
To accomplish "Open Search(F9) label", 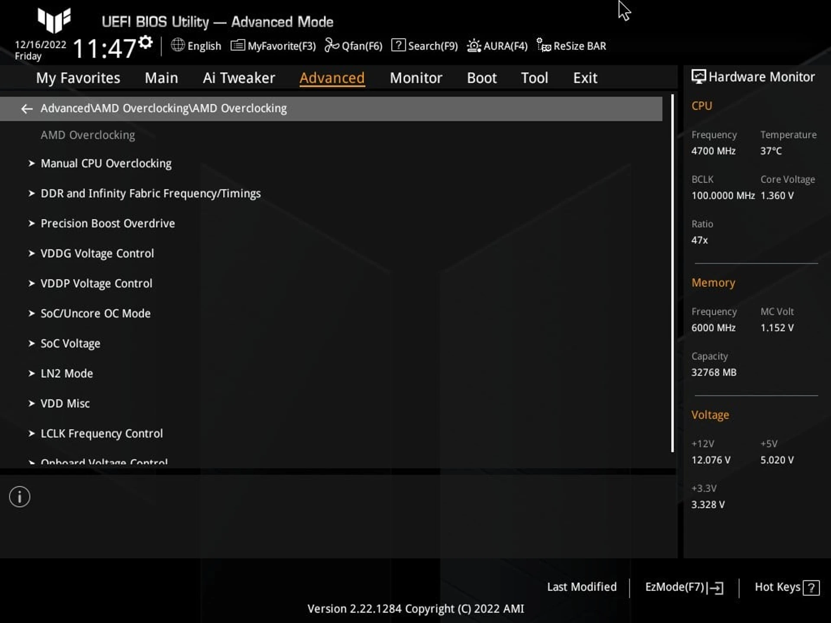I will pos(433,46).
